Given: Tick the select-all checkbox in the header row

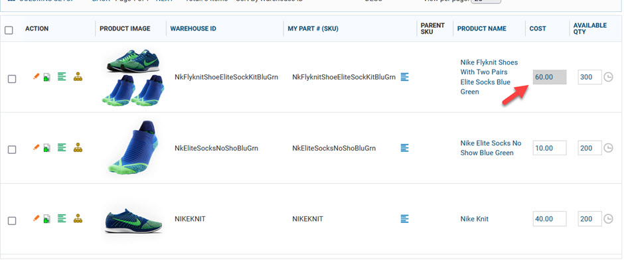Looking at the screenshot, I should point(9,31).
